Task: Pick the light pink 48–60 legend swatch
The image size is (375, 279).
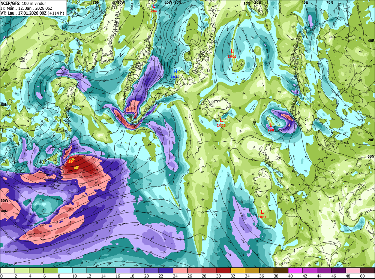Action: [x=353, y=270]
